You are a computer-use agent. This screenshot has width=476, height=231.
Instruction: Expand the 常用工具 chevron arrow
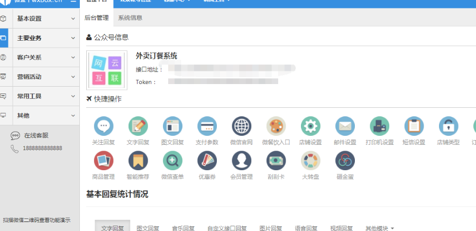73,96
